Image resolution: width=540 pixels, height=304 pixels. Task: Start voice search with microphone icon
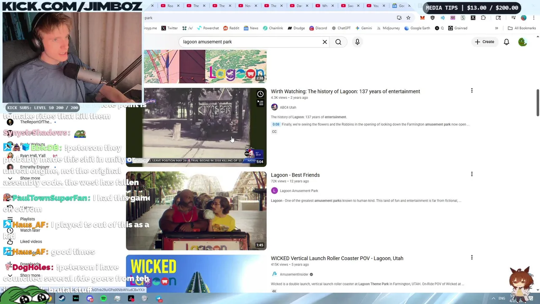coord(357,42)
